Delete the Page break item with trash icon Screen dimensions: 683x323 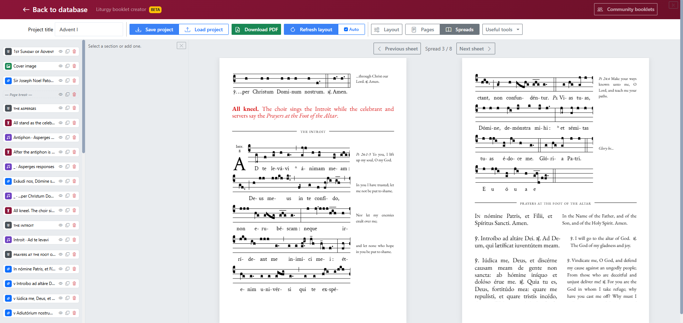pos(74,95)
